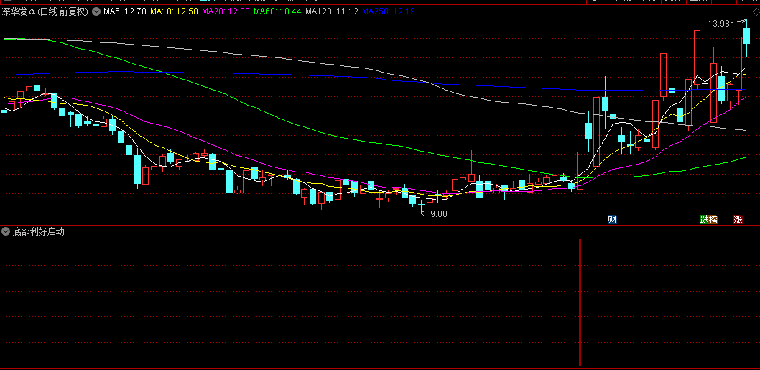Click the 底部利好启动 indicator name
This screenshot has width=760, height=370.
38,232
